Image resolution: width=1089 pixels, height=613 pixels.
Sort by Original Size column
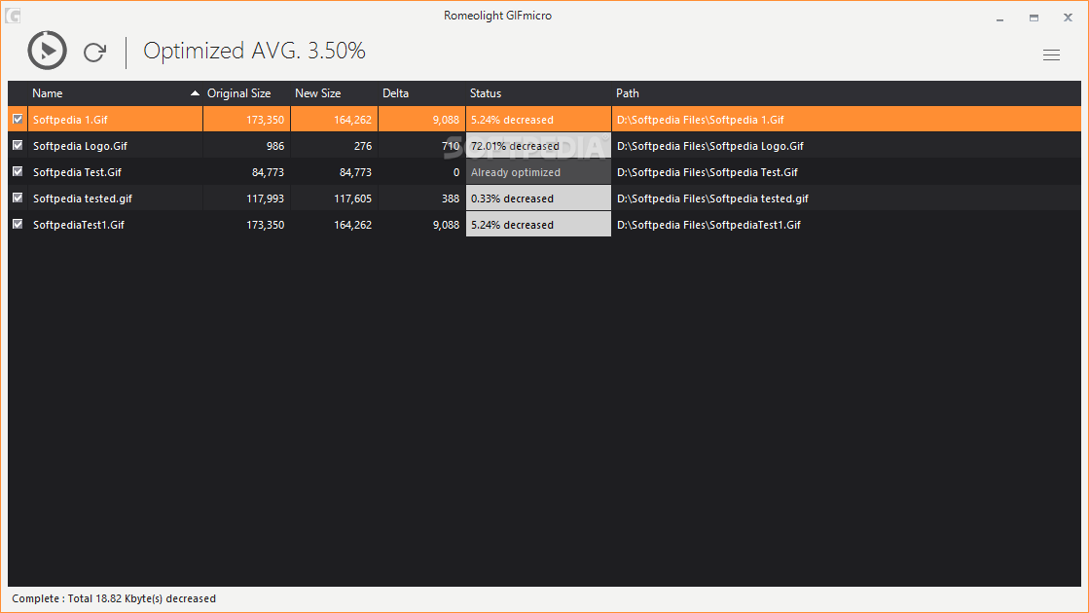tap(238, 93)
